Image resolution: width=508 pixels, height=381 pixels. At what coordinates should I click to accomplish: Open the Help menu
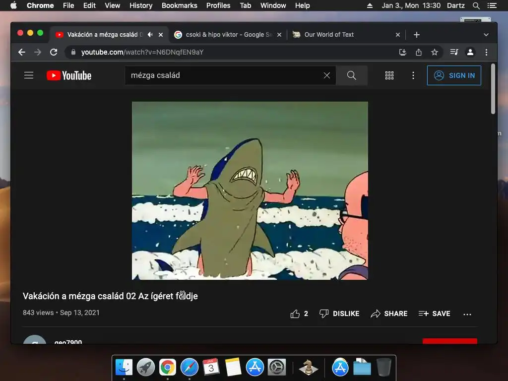[x=302, y=5]
